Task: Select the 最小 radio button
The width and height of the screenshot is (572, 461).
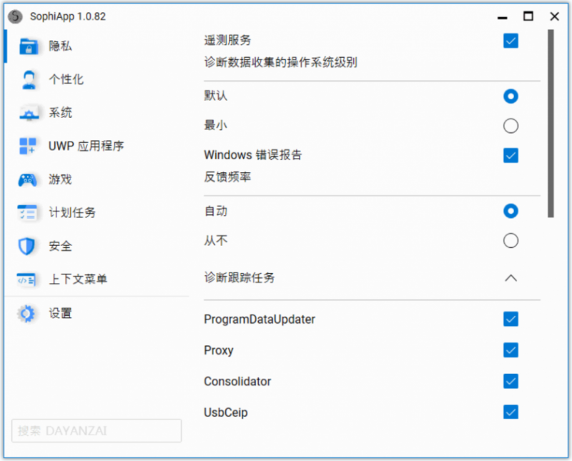Action: [x=511, y=126]
